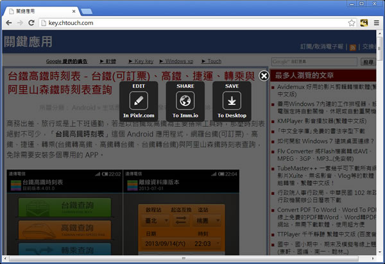Image resolution: width=385 pixels, height=264 pixels.
Task: Open the Flv Converter article link
Action: 324,155
